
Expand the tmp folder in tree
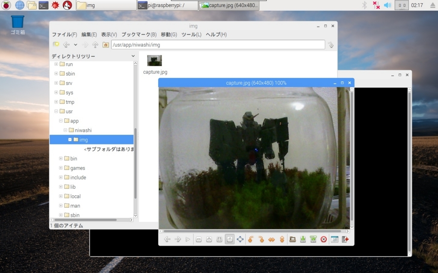(x=56, y=102)
